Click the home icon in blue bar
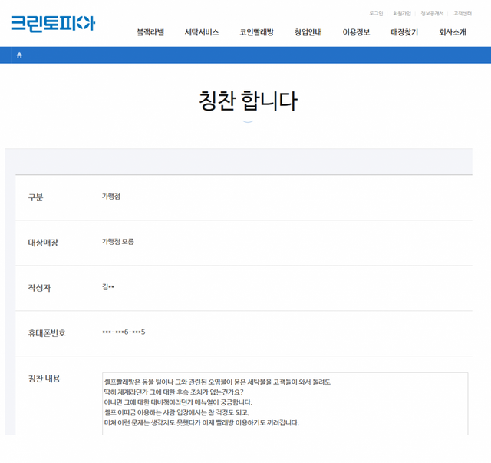The height and width of the screenshot is (463, 491). click(x=19, y=55)
